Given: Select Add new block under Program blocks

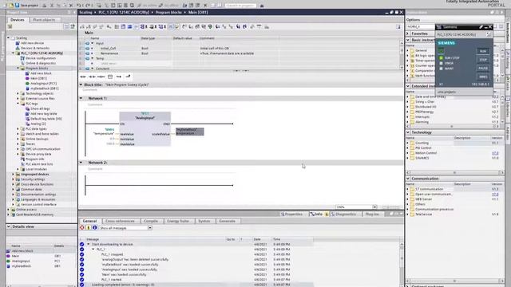Looking at the screenshot, I should (x=38, y=73).
